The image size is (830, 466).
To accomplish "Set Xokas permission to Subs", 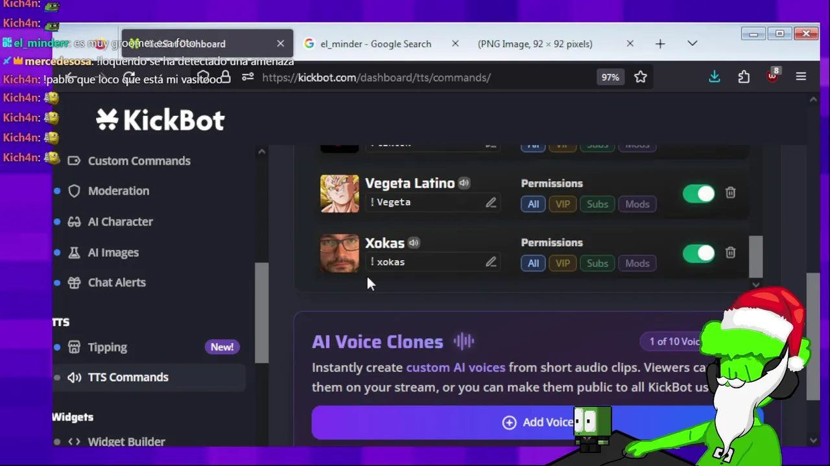I will click(597, 263).
